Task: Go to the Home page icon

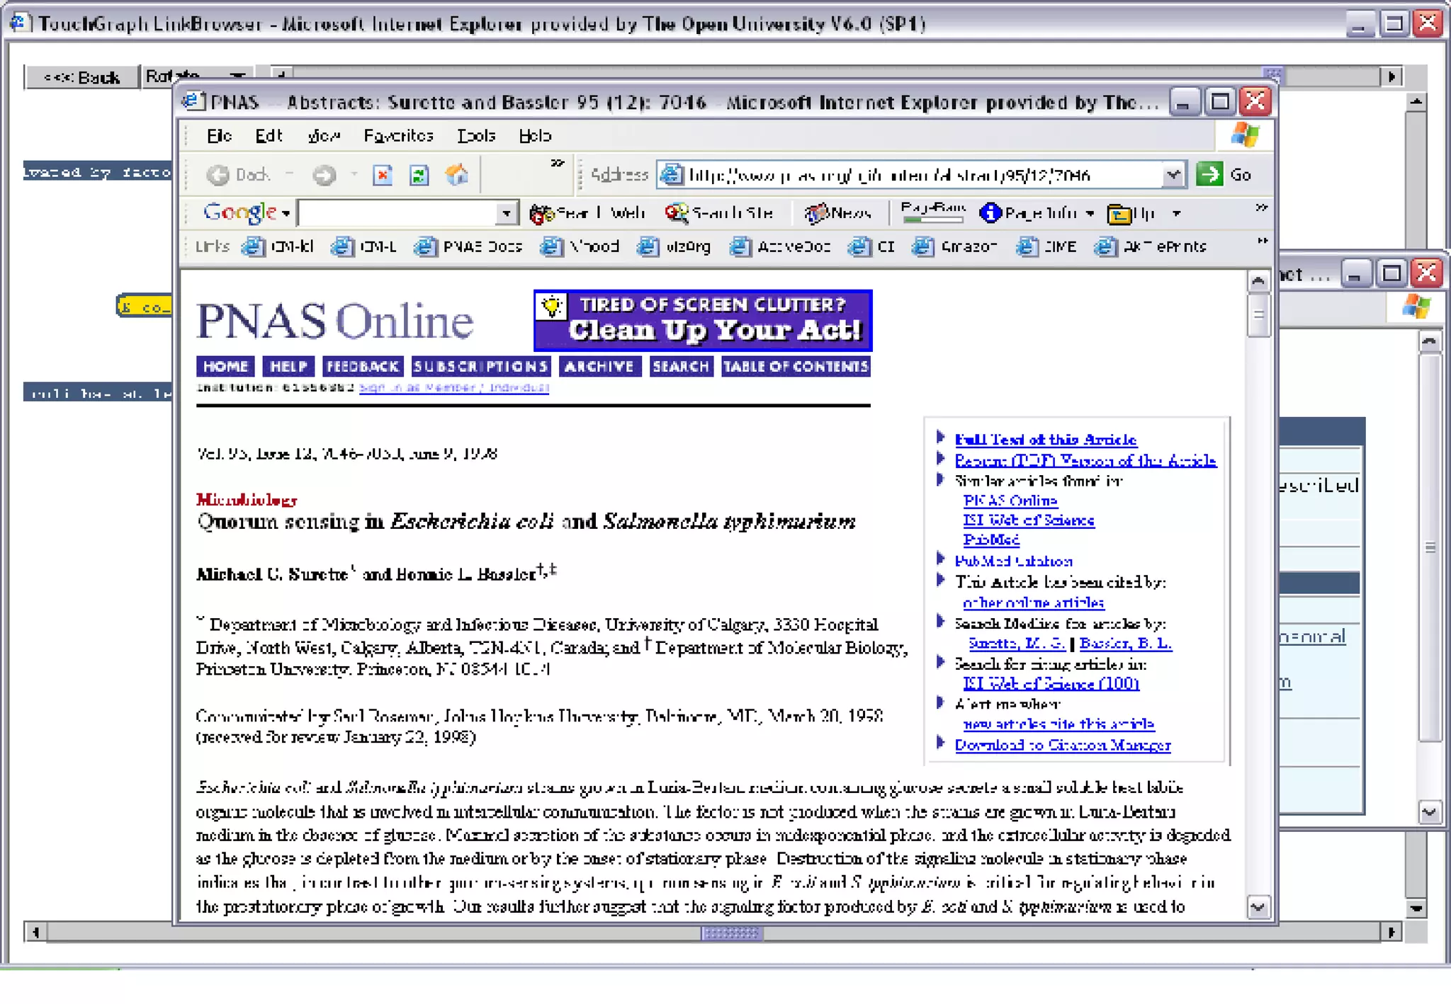Action: tap(457, 175)
